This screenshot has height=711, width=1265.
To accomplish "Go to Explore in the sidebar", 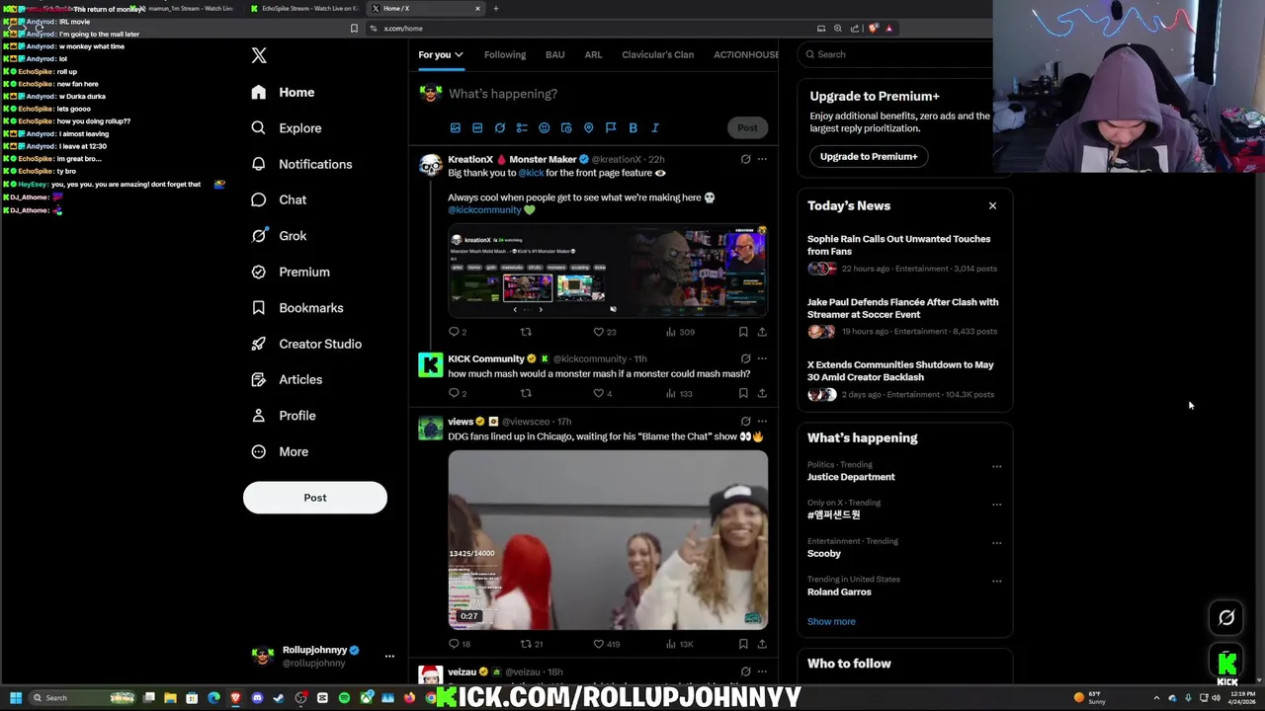I will pyautogui.click(x=287, y=128).
